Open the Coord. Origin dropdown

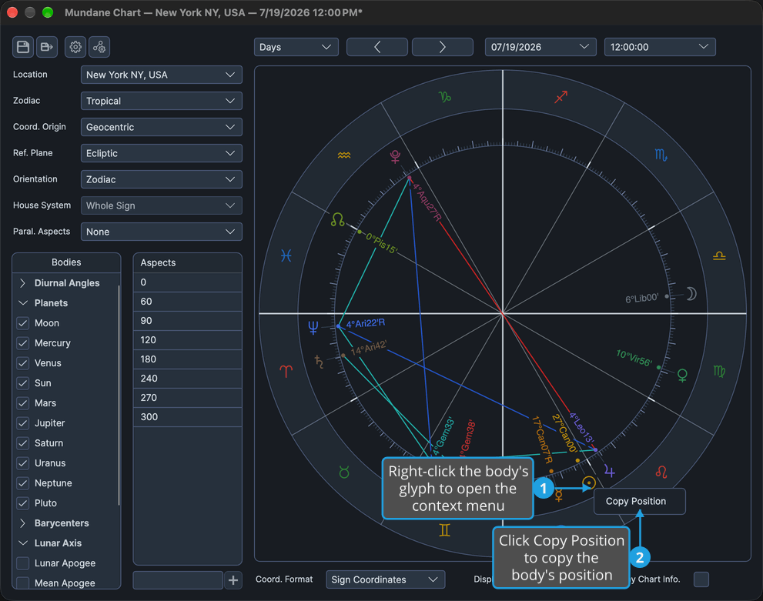pos(162,127)
